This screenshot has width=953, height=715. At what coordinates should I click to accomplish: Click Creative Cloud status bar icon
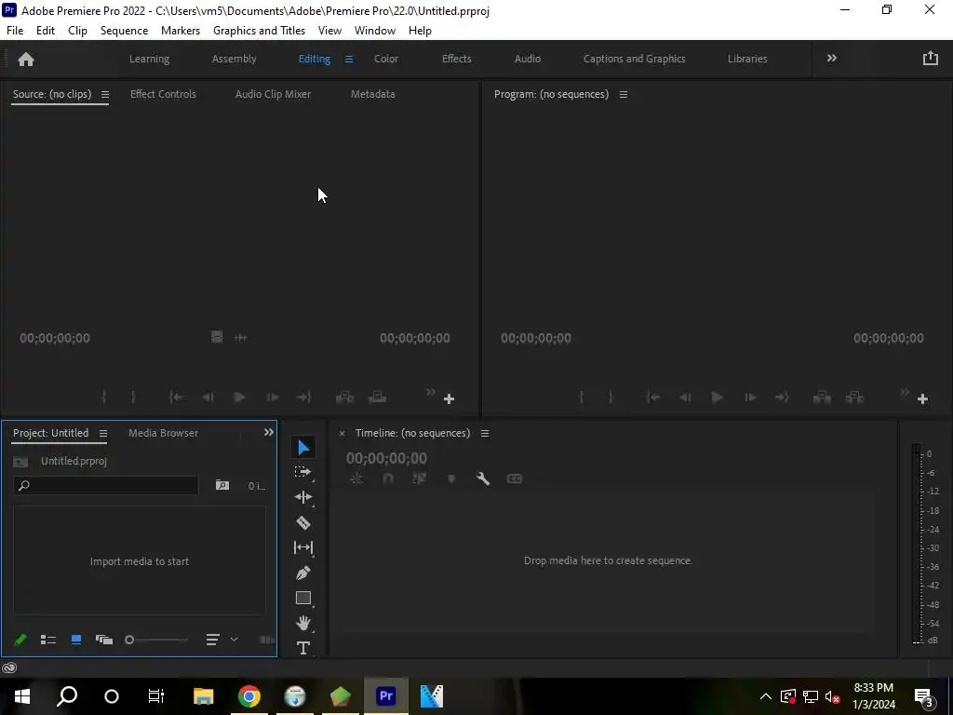pos(9,668)
